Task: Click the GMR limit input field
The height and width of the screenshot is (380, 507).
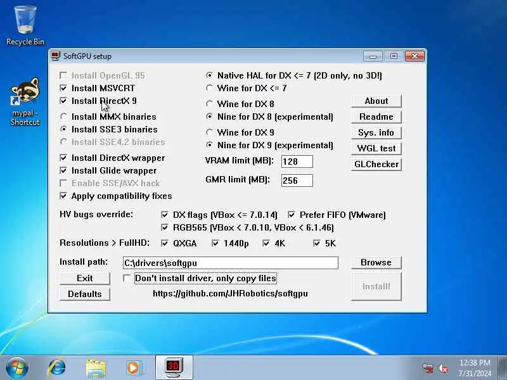Action: 297,180
